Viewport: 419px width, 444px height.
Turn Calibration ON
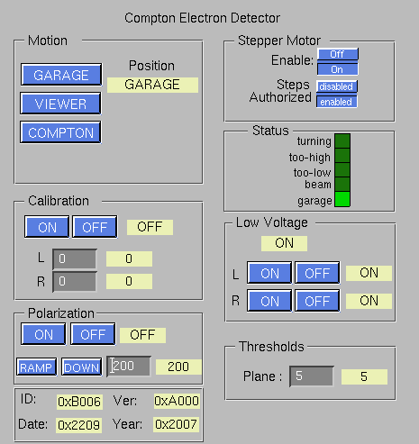pyautogui.click(x=47, y=227)
